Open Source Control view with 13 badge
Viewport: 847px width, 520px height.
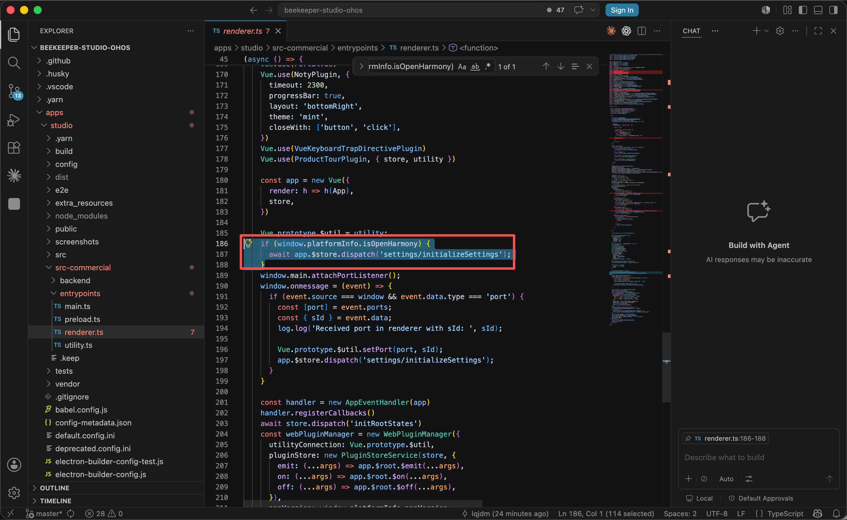14,91
